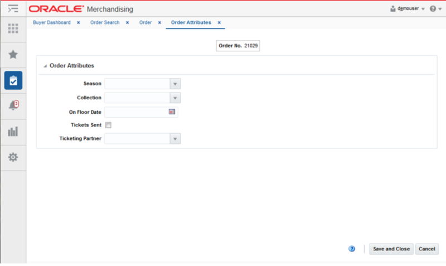Open the calendar picker for On Floor Date
The image size is (446, 266).
tap(172, 112)
